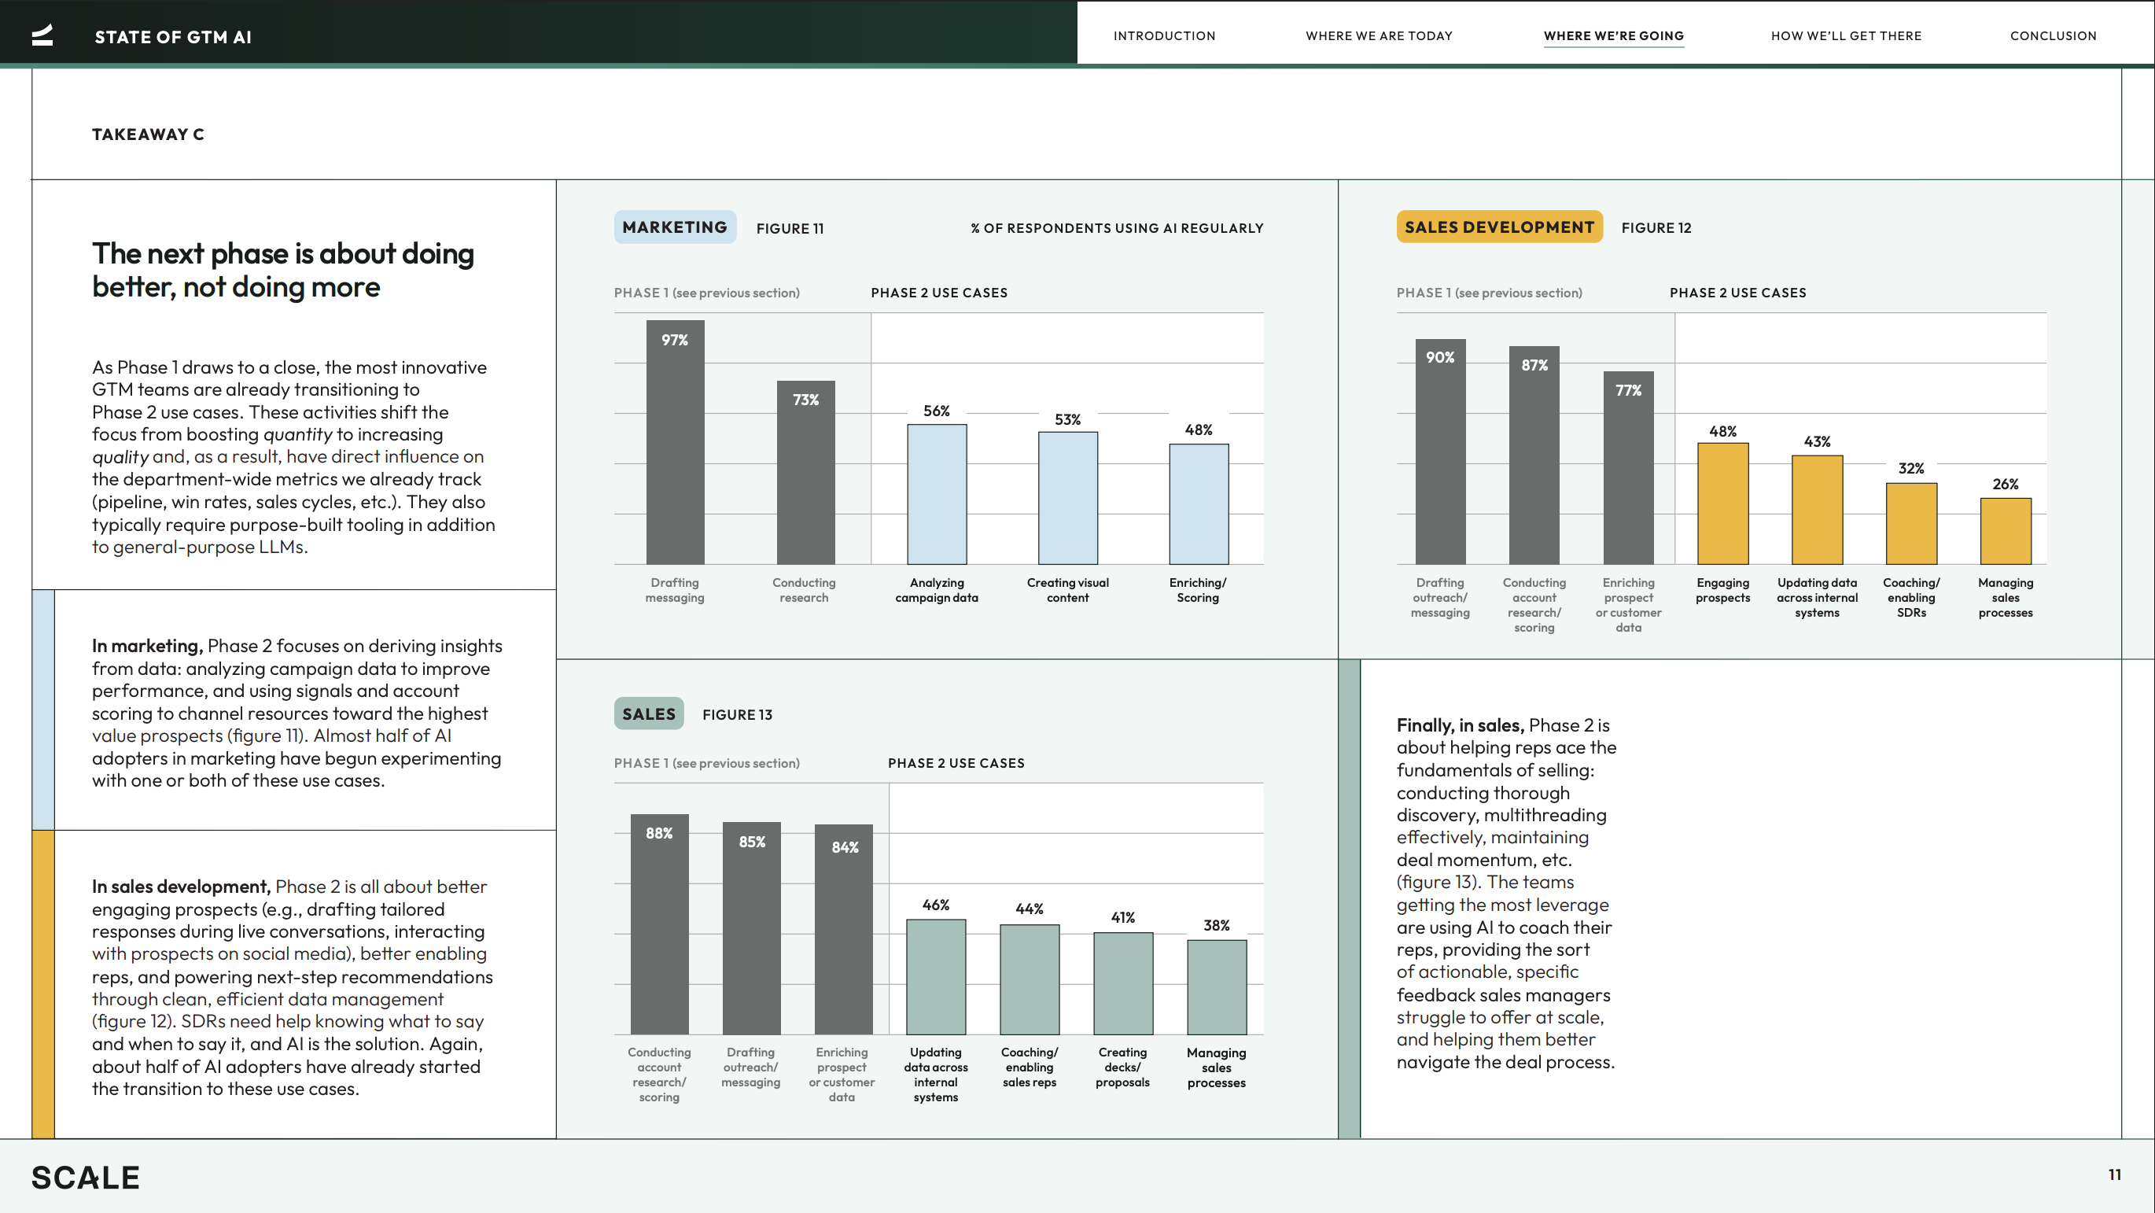2155x1213 pixels.
Task: Select the Where We're Going tab
Action: (1613, 36)
